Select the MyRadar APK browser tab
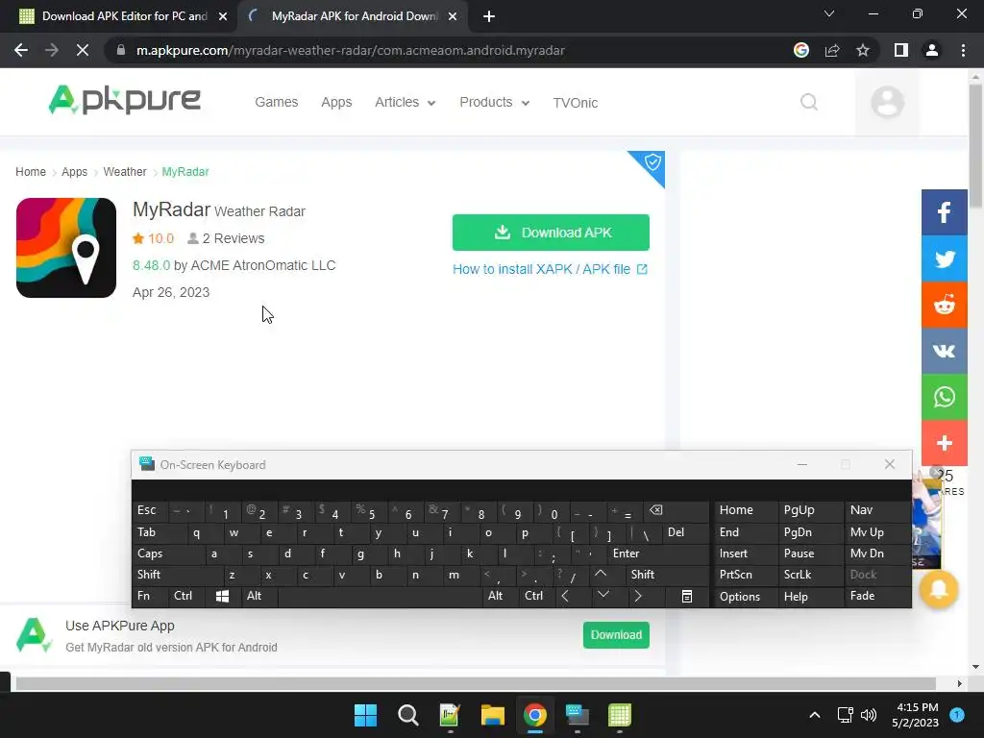This screenshot has width=984, height=738. (x=353, y=16)
